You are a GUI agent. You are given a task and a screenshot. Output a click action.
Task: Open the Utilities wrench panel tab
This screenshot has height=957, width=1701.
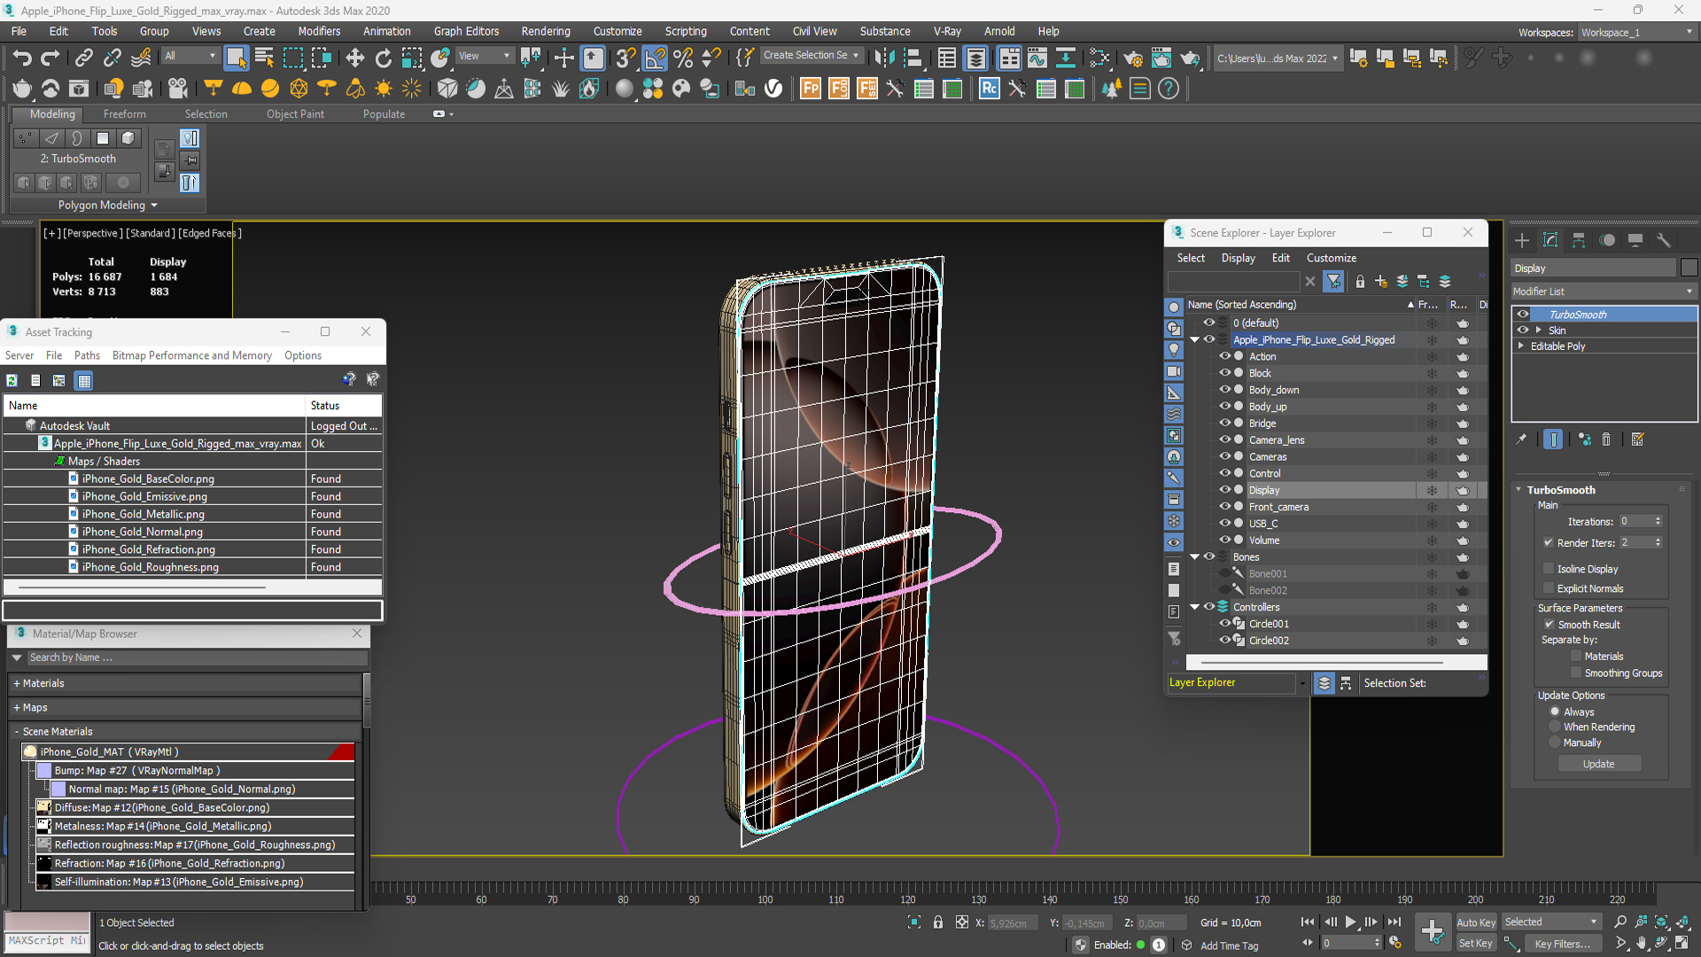(x=1664, y=240)
